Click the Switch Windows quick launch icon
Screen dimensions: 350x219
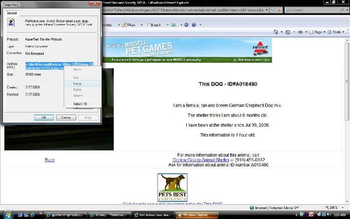click(x=26, y=215)
